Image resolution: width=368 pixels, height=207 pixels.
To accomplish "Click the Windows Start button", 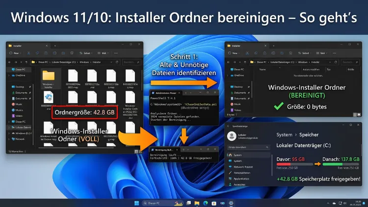I will click(x=136, y=203).
